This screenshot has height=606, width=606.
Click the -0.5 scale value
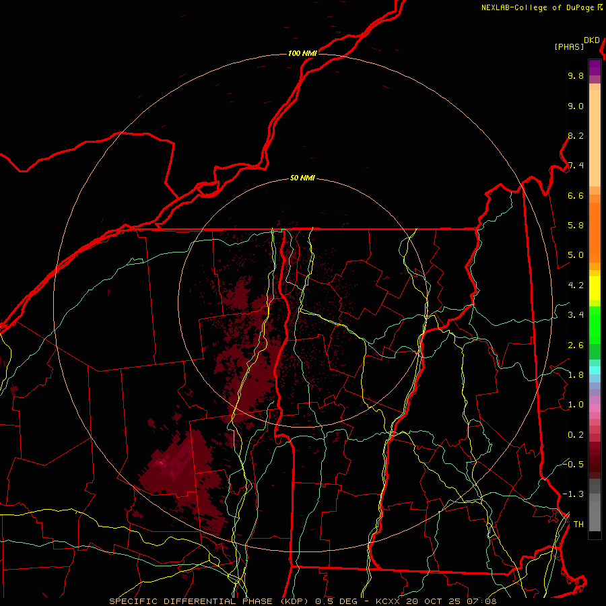coord(573,464)
